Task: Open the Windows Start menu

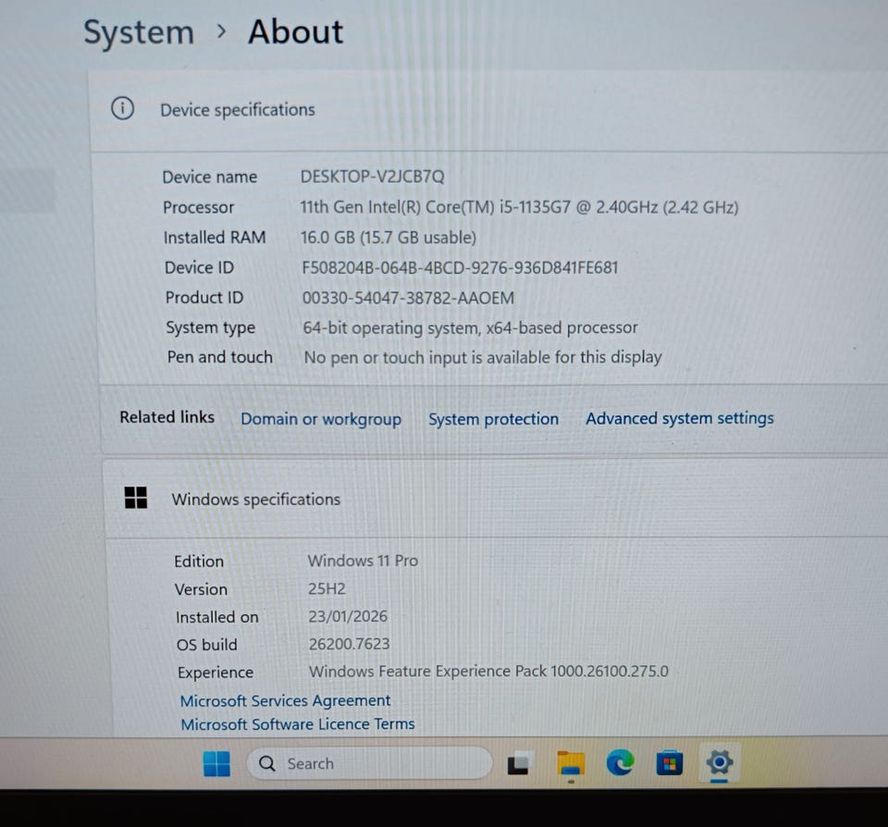Action: coord(216,763)
